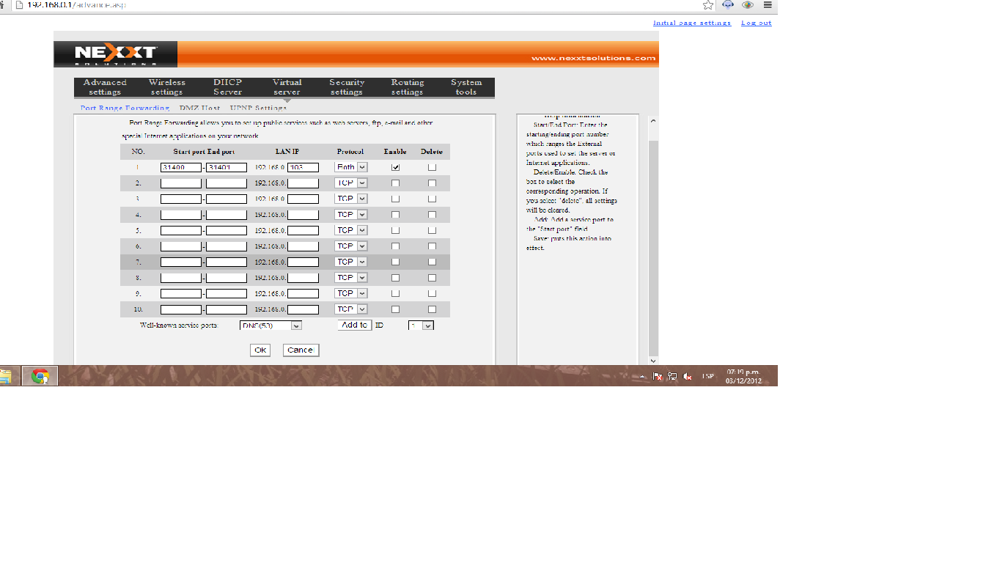This screenshot has height=563, width=997.
Task: Check Delete box for rule 1
Action: tap(432, 167)
